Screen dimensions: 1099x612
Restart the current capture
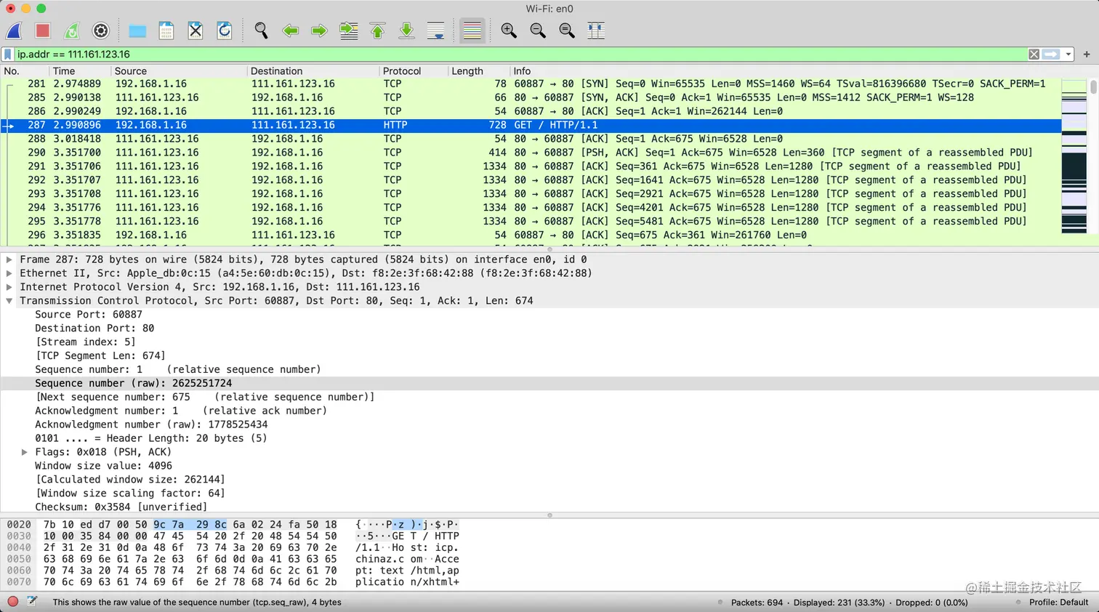pyautogui.click(x=71, y=31)
